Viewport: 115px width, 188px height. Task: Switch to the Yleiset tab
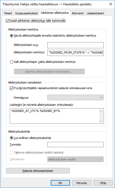[x=8, y=13]
